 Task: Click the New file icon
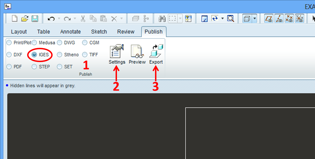point(15,19)
